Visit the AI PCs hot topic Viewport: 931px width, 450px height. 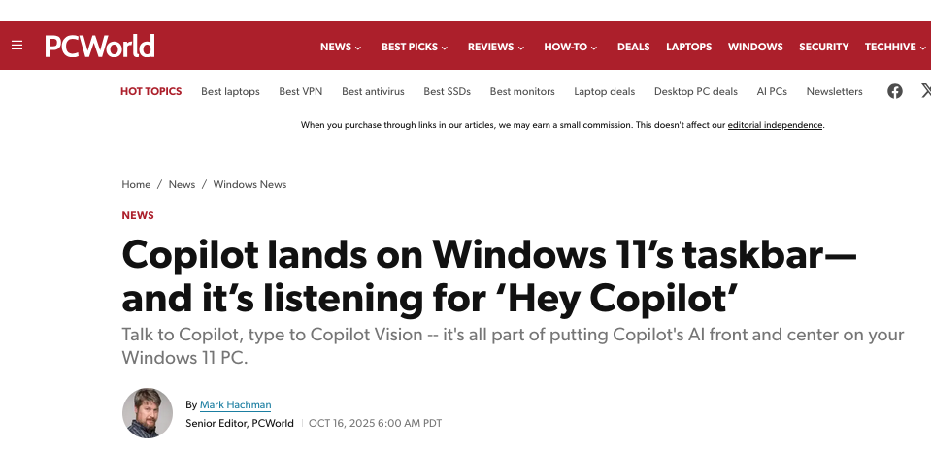[772, 91]
